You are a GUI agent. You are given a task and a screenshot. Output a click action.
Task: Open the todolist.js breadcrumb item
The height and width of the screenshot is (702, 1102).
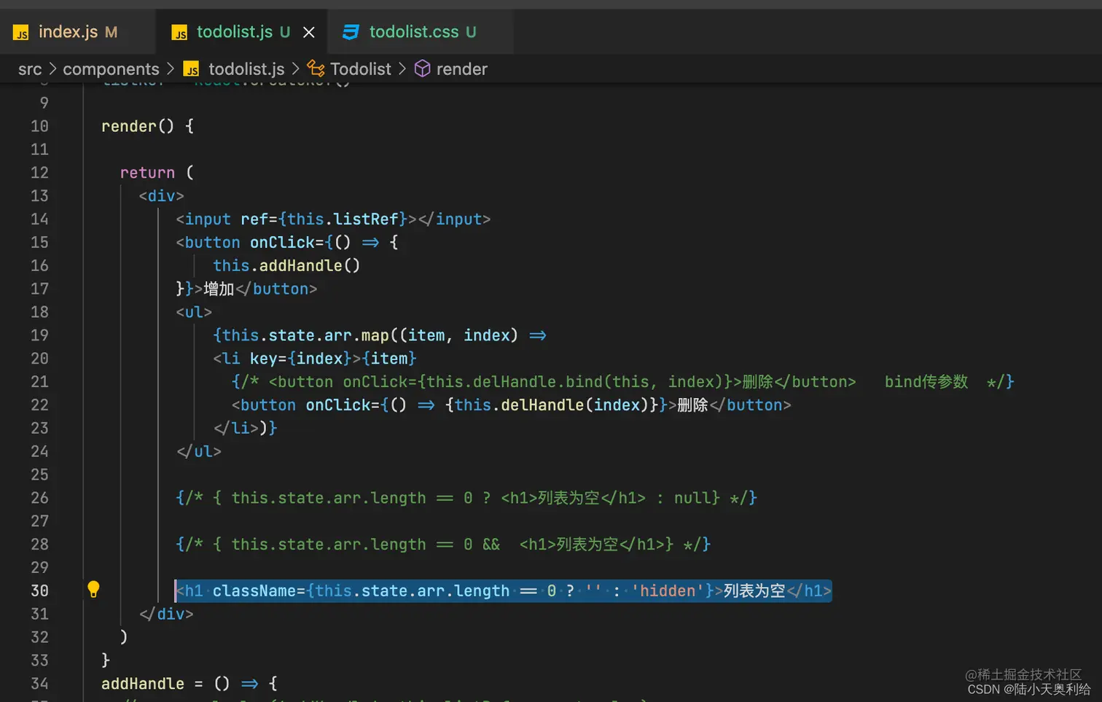tap(246, 69)
